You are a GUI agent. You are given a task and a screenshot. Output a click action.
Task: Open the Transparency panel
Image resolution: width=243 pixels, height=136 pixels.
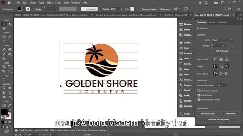coord(185,35)
